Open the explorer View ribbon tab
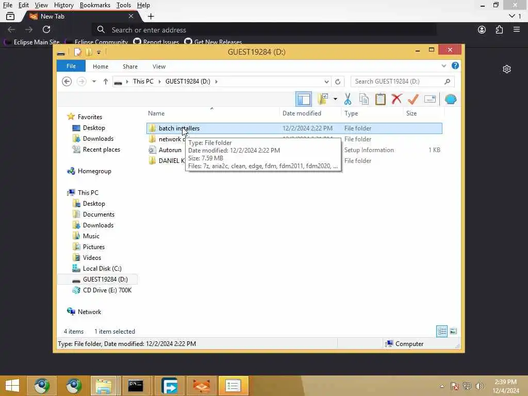The image size is (528, 396). [159, 67]
